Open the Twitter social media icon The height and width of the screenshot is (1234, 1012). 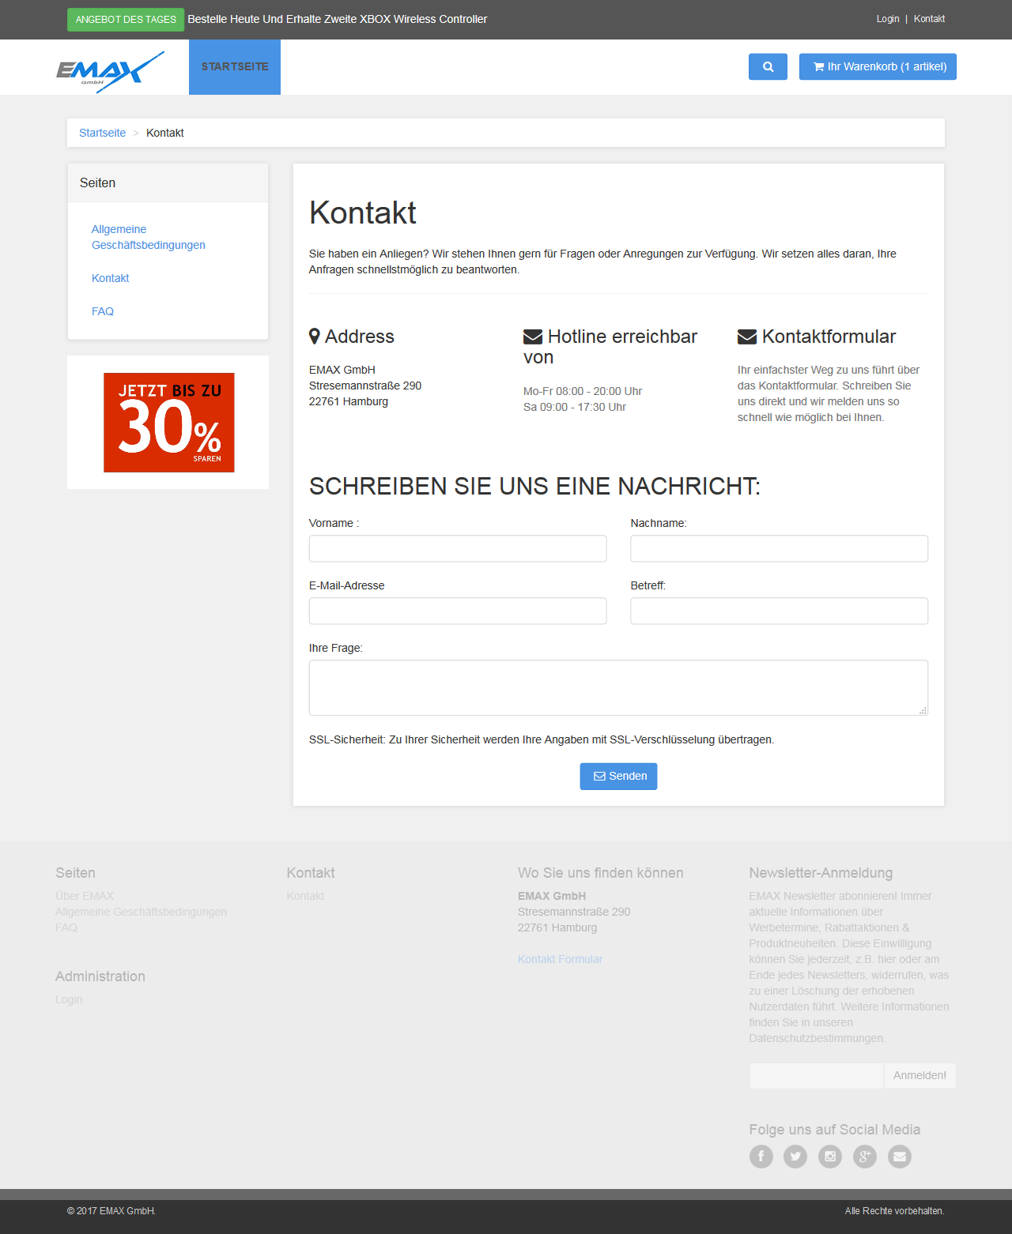click(795, 1157)
